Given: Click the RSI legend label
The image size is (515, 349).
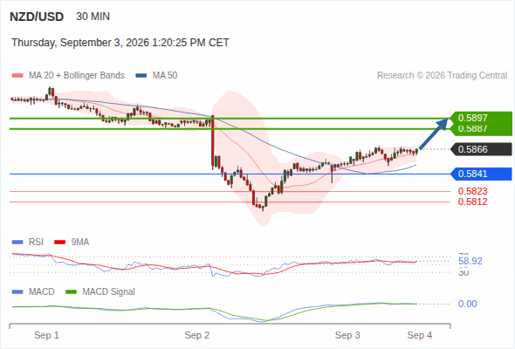Looking at the screenshot, I should tap(36, 243).
